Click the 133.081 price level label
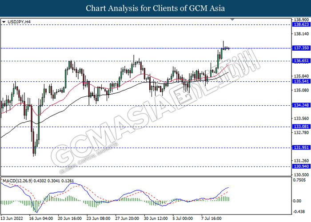 (301, 127)
